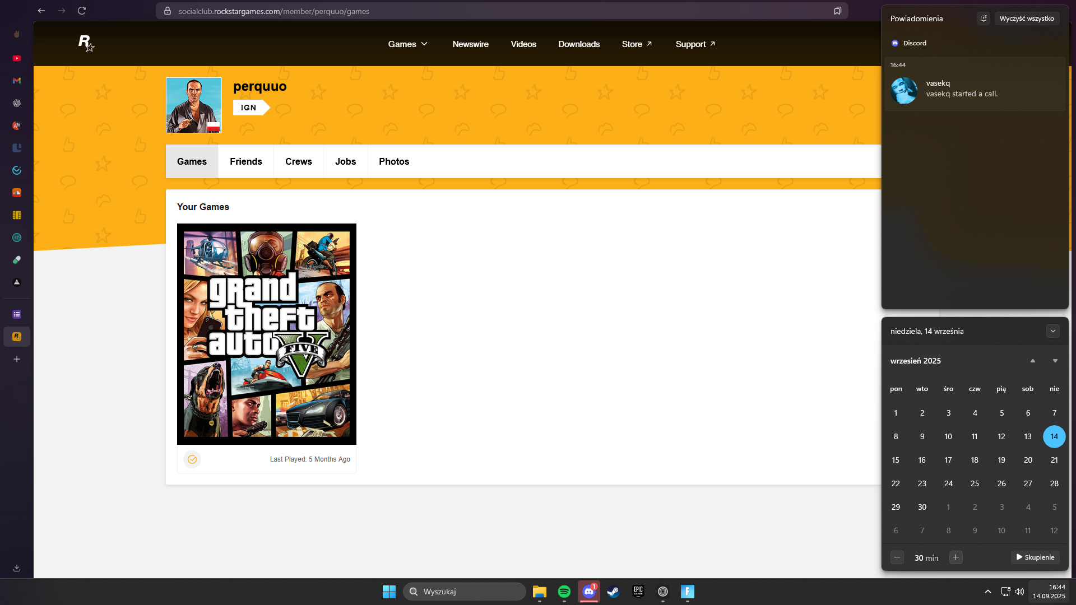Select September 22 in the calendar
This screenshot has height=605, width=1076.
click(896, 483)
